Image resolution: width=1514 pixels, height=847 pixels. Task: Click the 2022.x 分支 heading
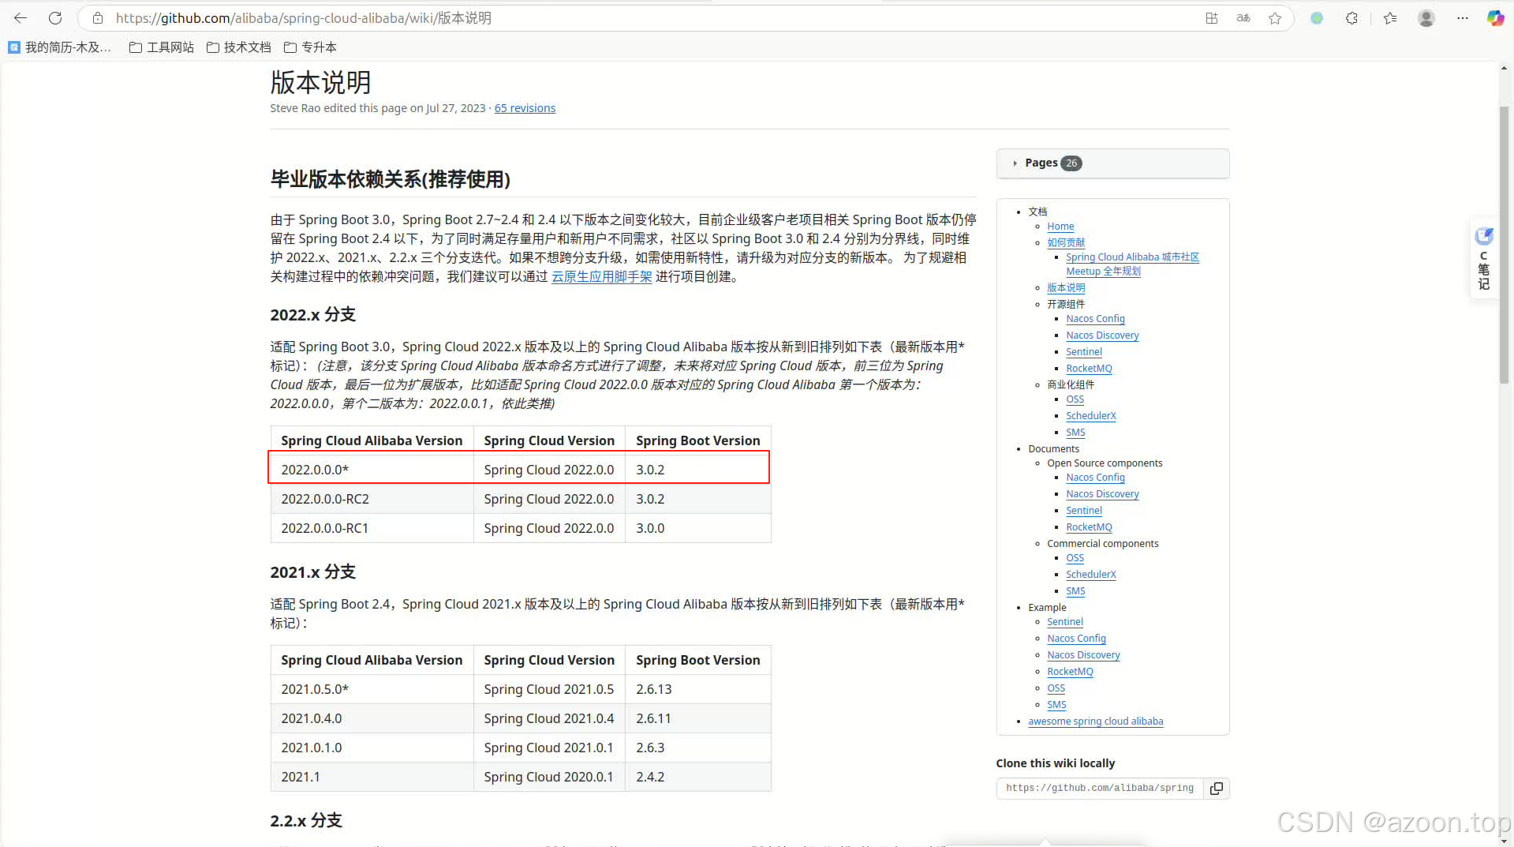pos(313,315)
